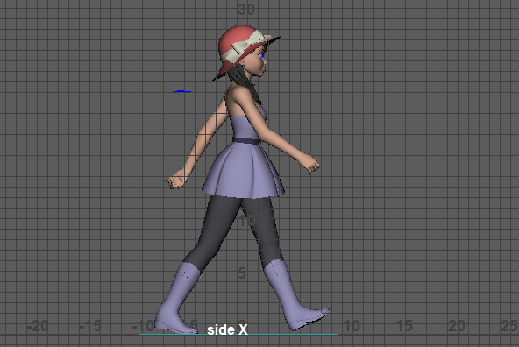Select the trailing hand behind the body
Viewport: 519px width, 347px height.
point(175,181)
